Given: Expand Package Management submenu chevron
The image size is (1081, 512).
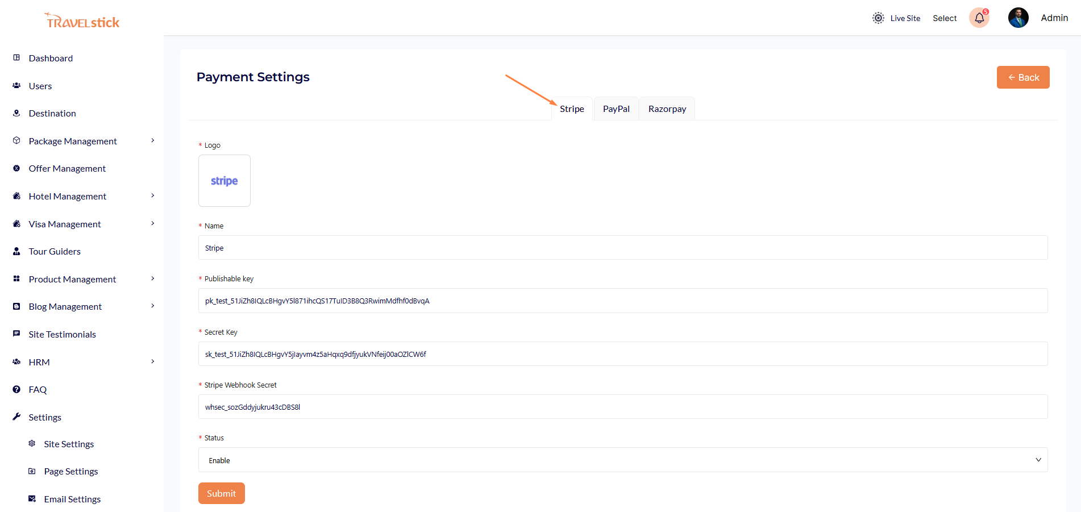Looking at the screenshot, I should point(153,140).
